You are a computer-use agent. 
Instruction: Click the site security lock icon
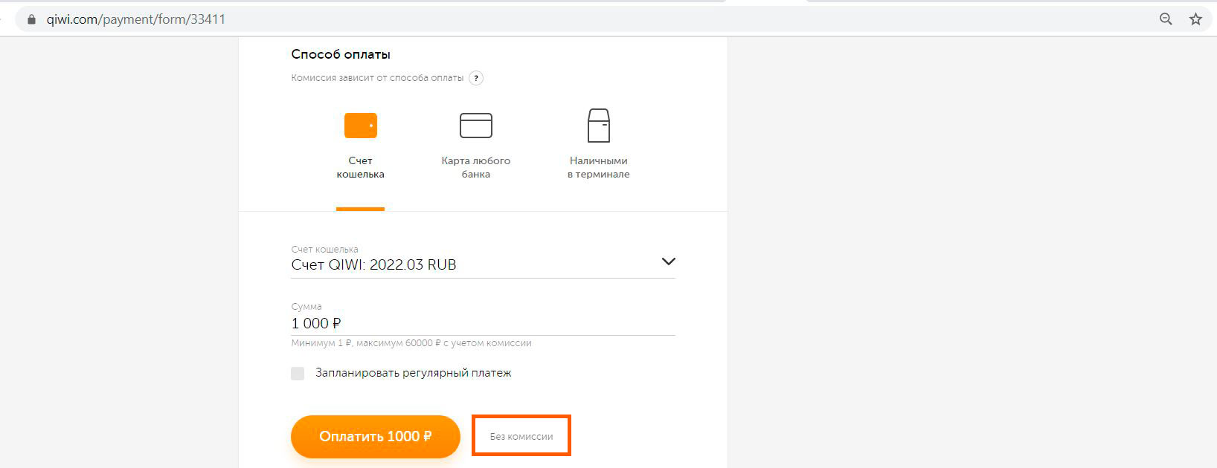[31, 19]
